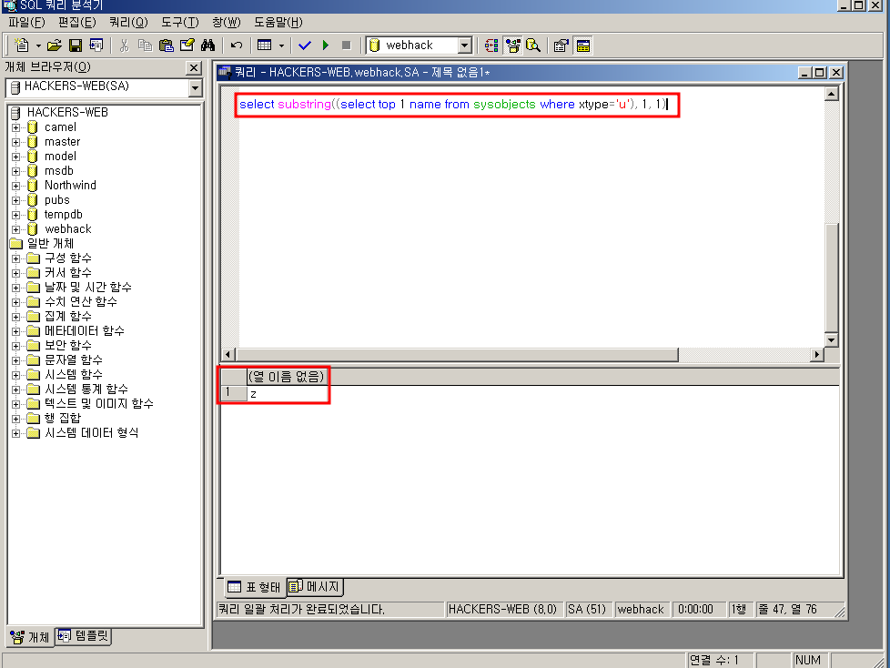
Task: Expand the master database node
Action: [x=15, y=142]
